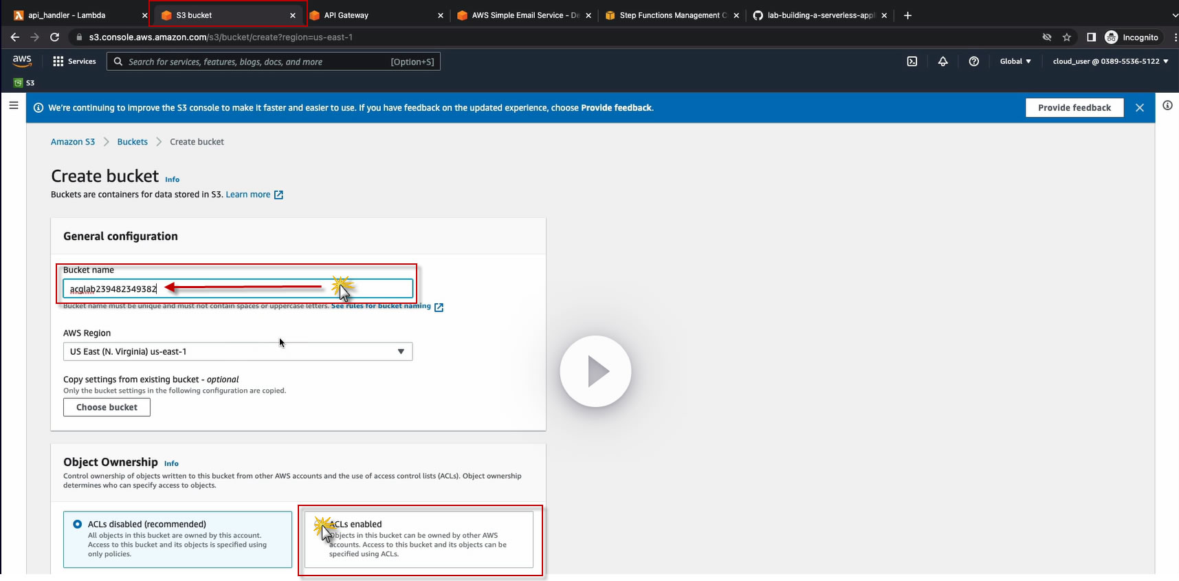Focus the AWS services search box
The image size is (1179, 581).
click(274, 62)
